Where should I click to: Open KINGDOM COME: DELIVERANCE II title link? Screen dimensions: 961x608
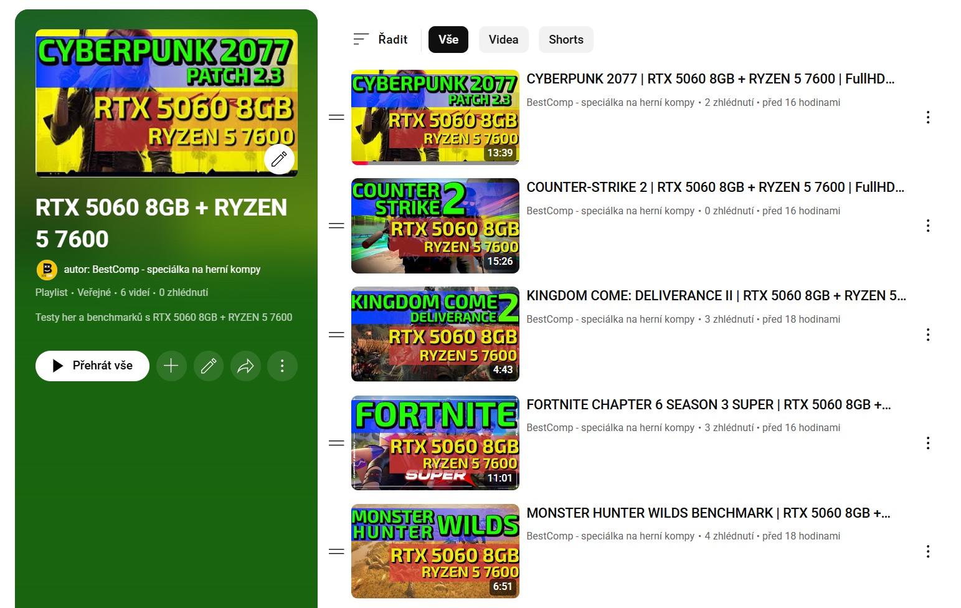716,295
